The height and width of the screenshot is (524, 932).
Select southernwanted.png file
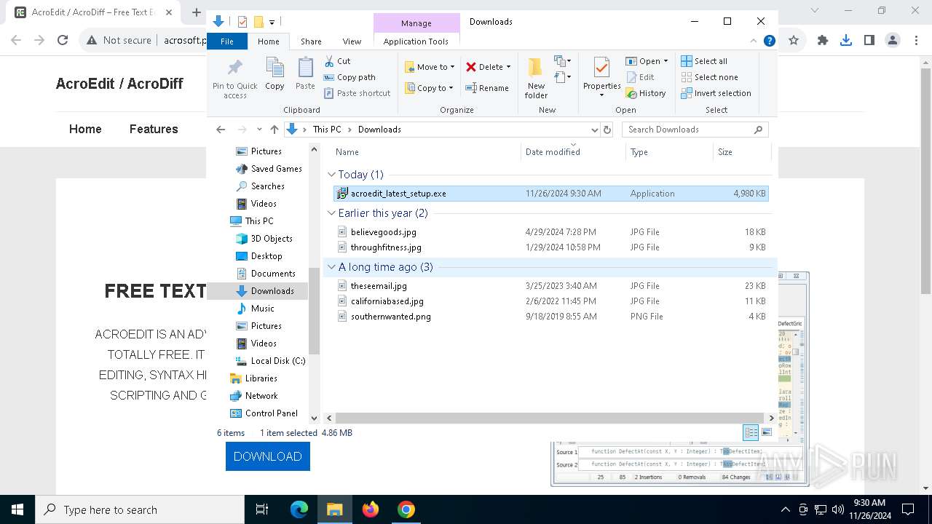point(550,317)
